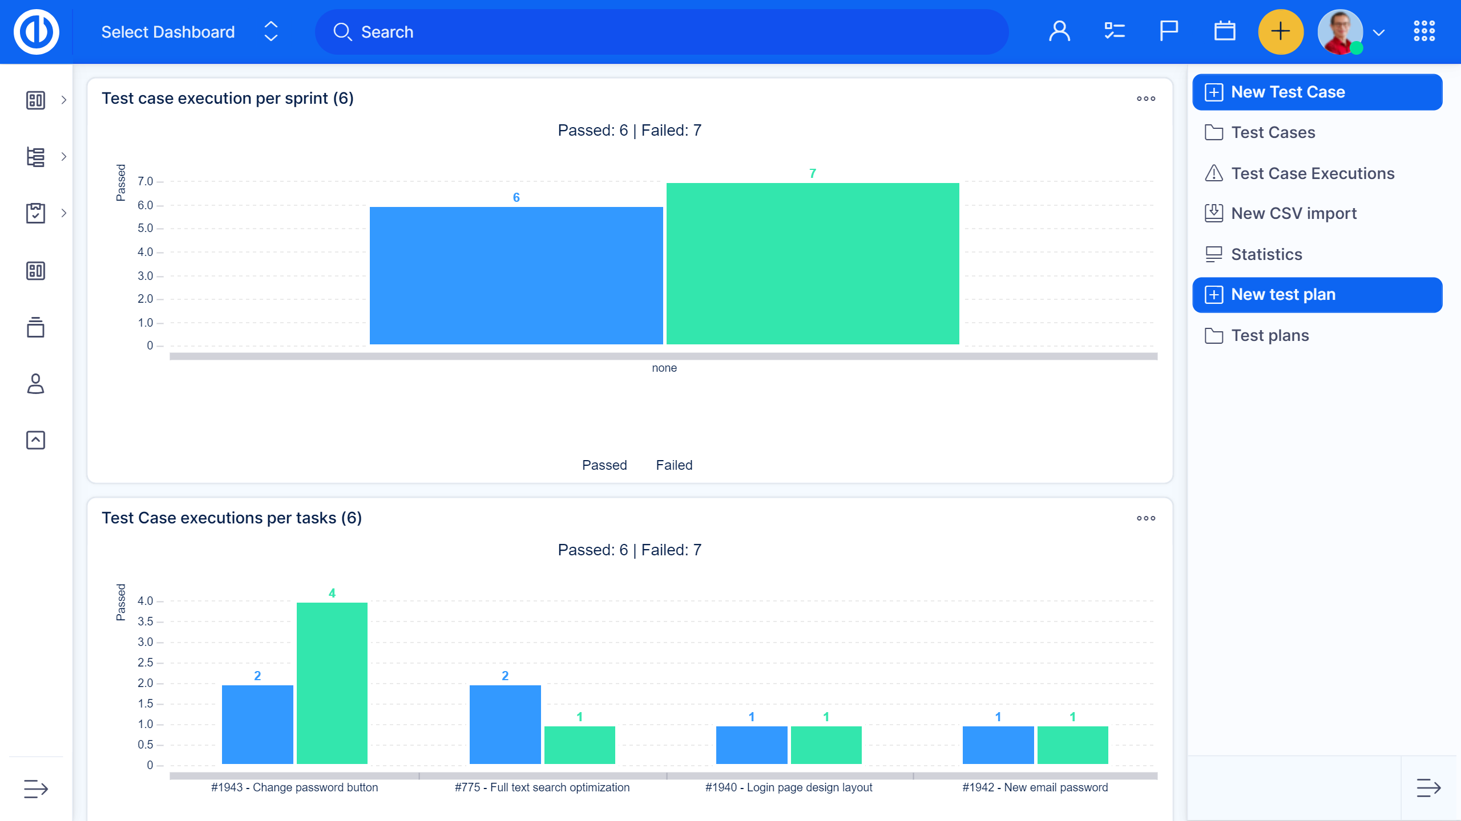Expand the user avatar dropdown arrow

(1379, 32)
